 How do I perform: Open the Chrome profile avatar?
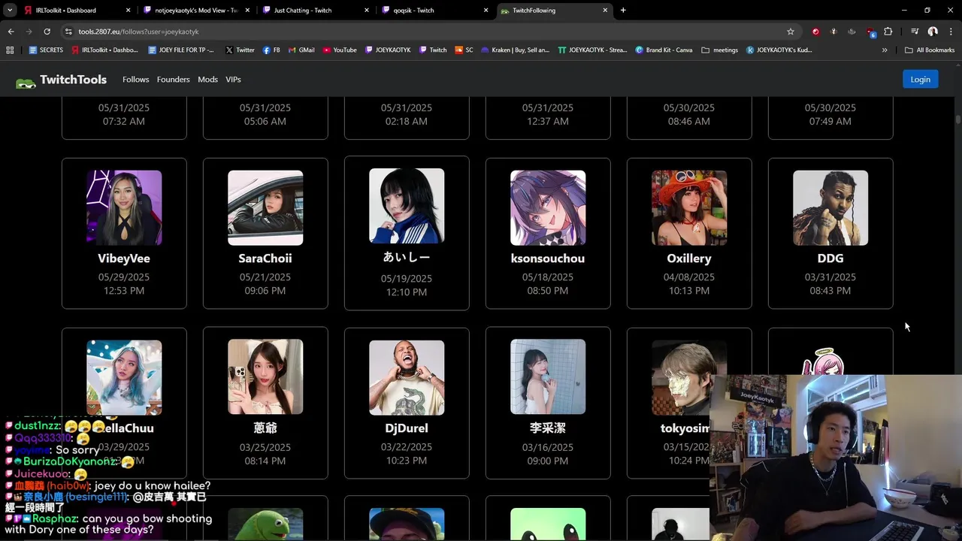click(933, 32)
